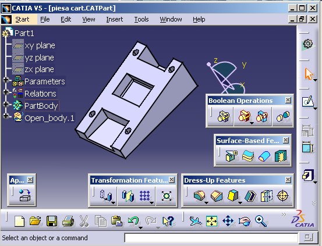Open the Draft sub-toolbar dropdown arrow
This screenshot has height=246, width=322.
point(240,203)
